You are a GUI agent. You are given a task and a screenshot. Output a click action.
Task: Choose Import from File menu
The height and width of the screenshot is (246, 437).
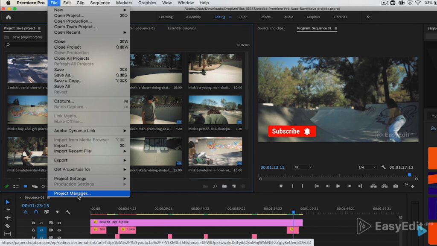coord(89,145)
